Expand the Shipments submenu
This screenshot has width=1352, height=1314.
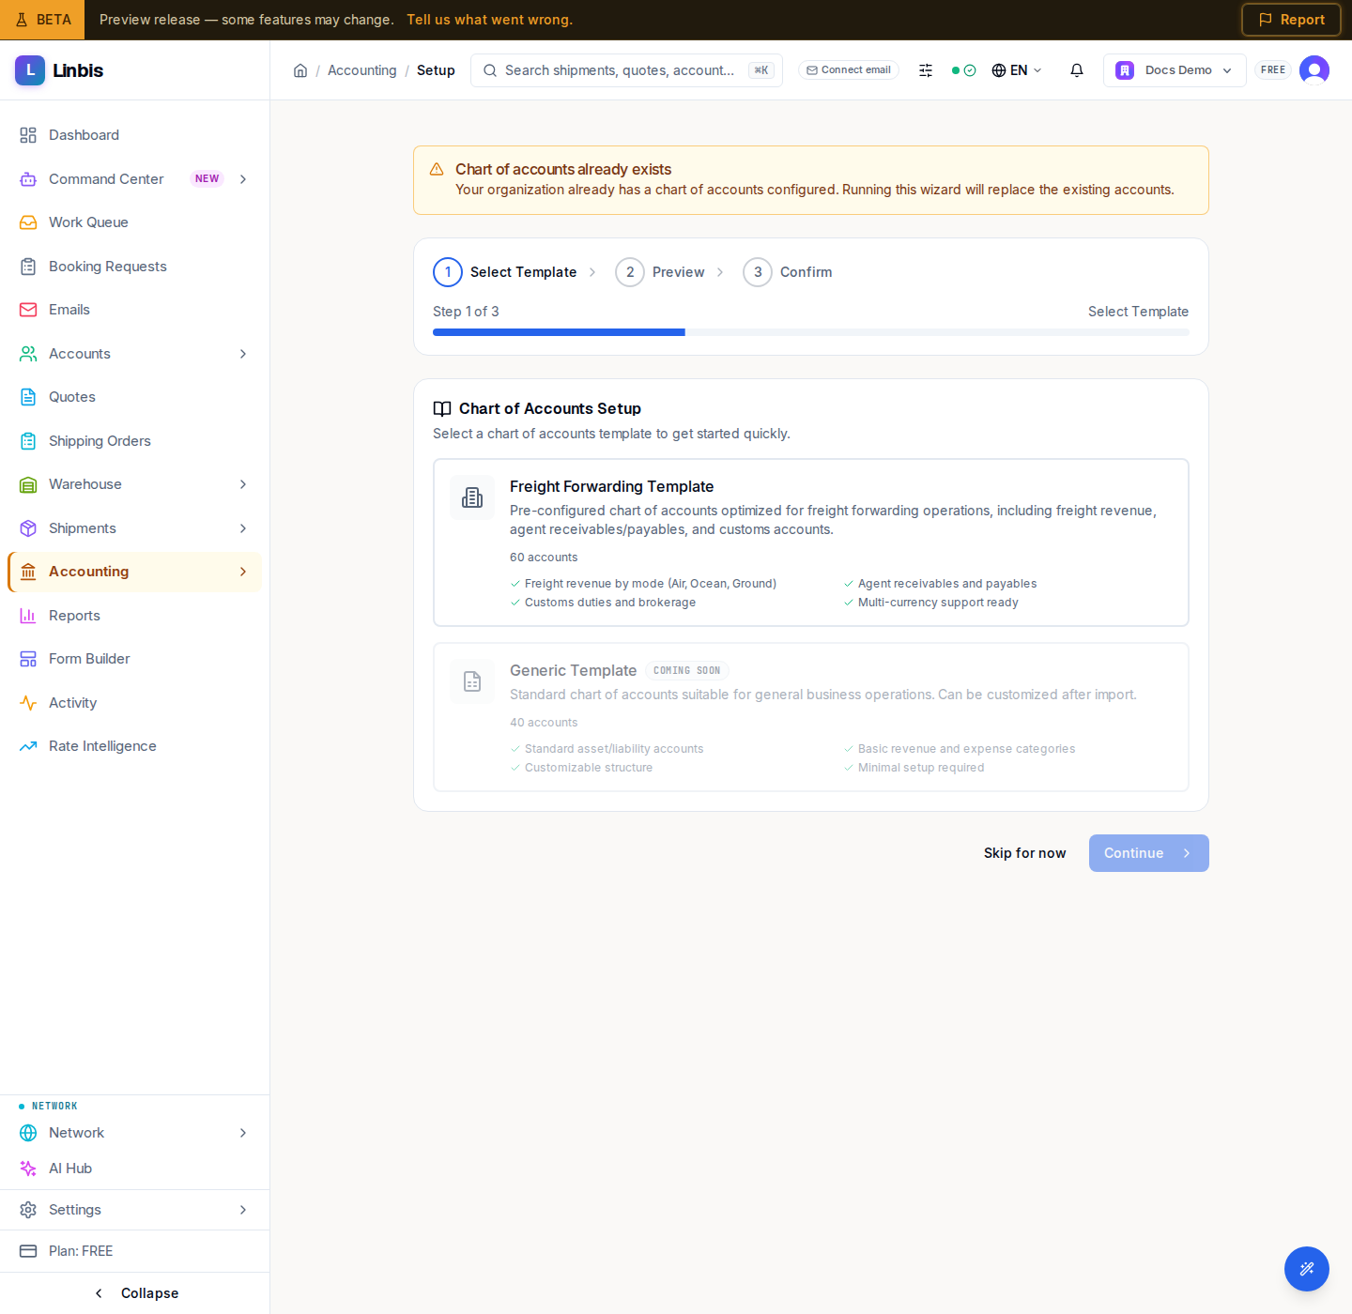243,528
